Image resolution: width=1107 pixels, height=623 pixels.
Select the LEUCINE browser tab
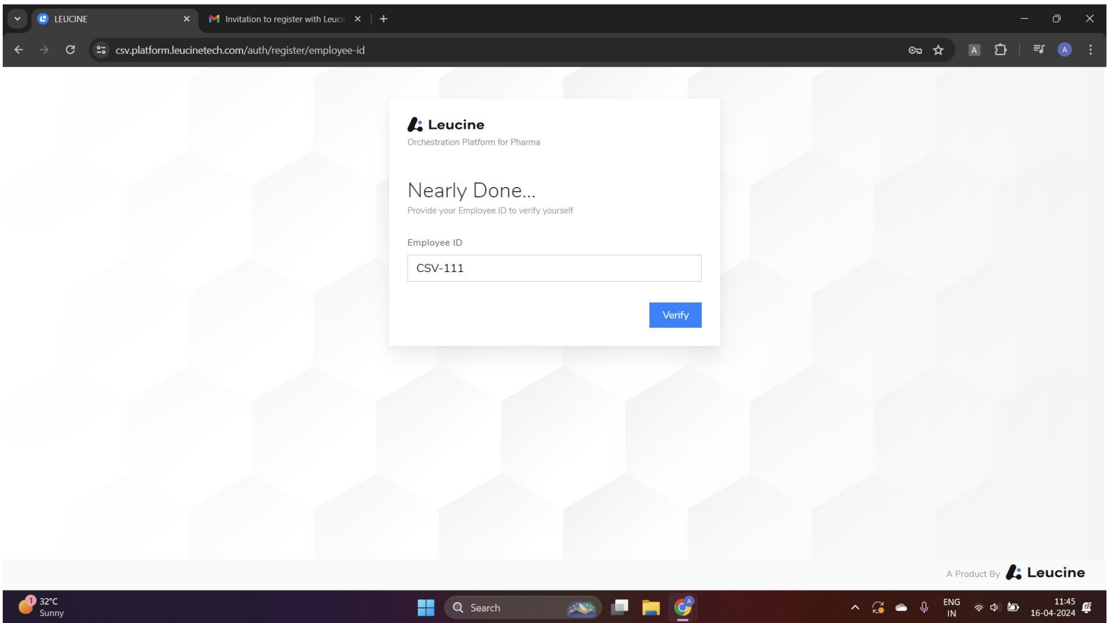pyautogui.click(x=110, y=19)
